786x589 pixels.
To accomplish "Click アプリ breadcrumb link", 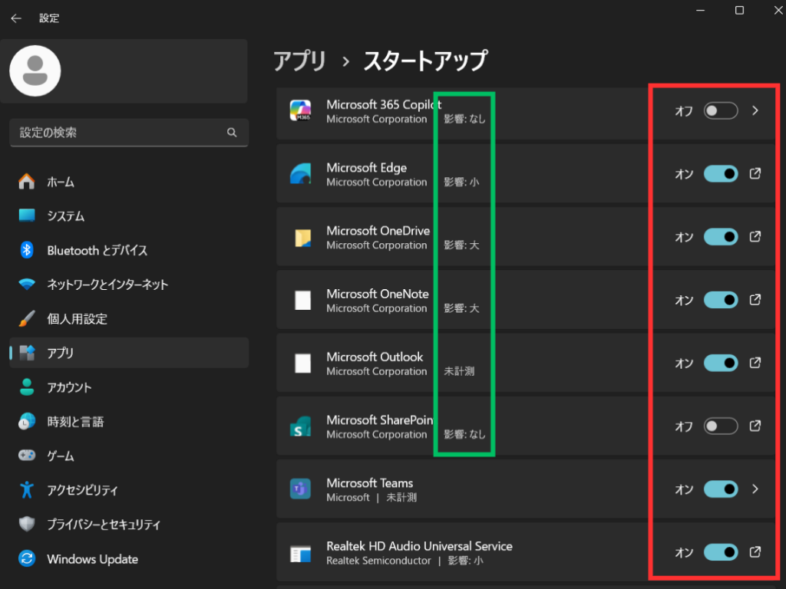I will tap(300, 61).
